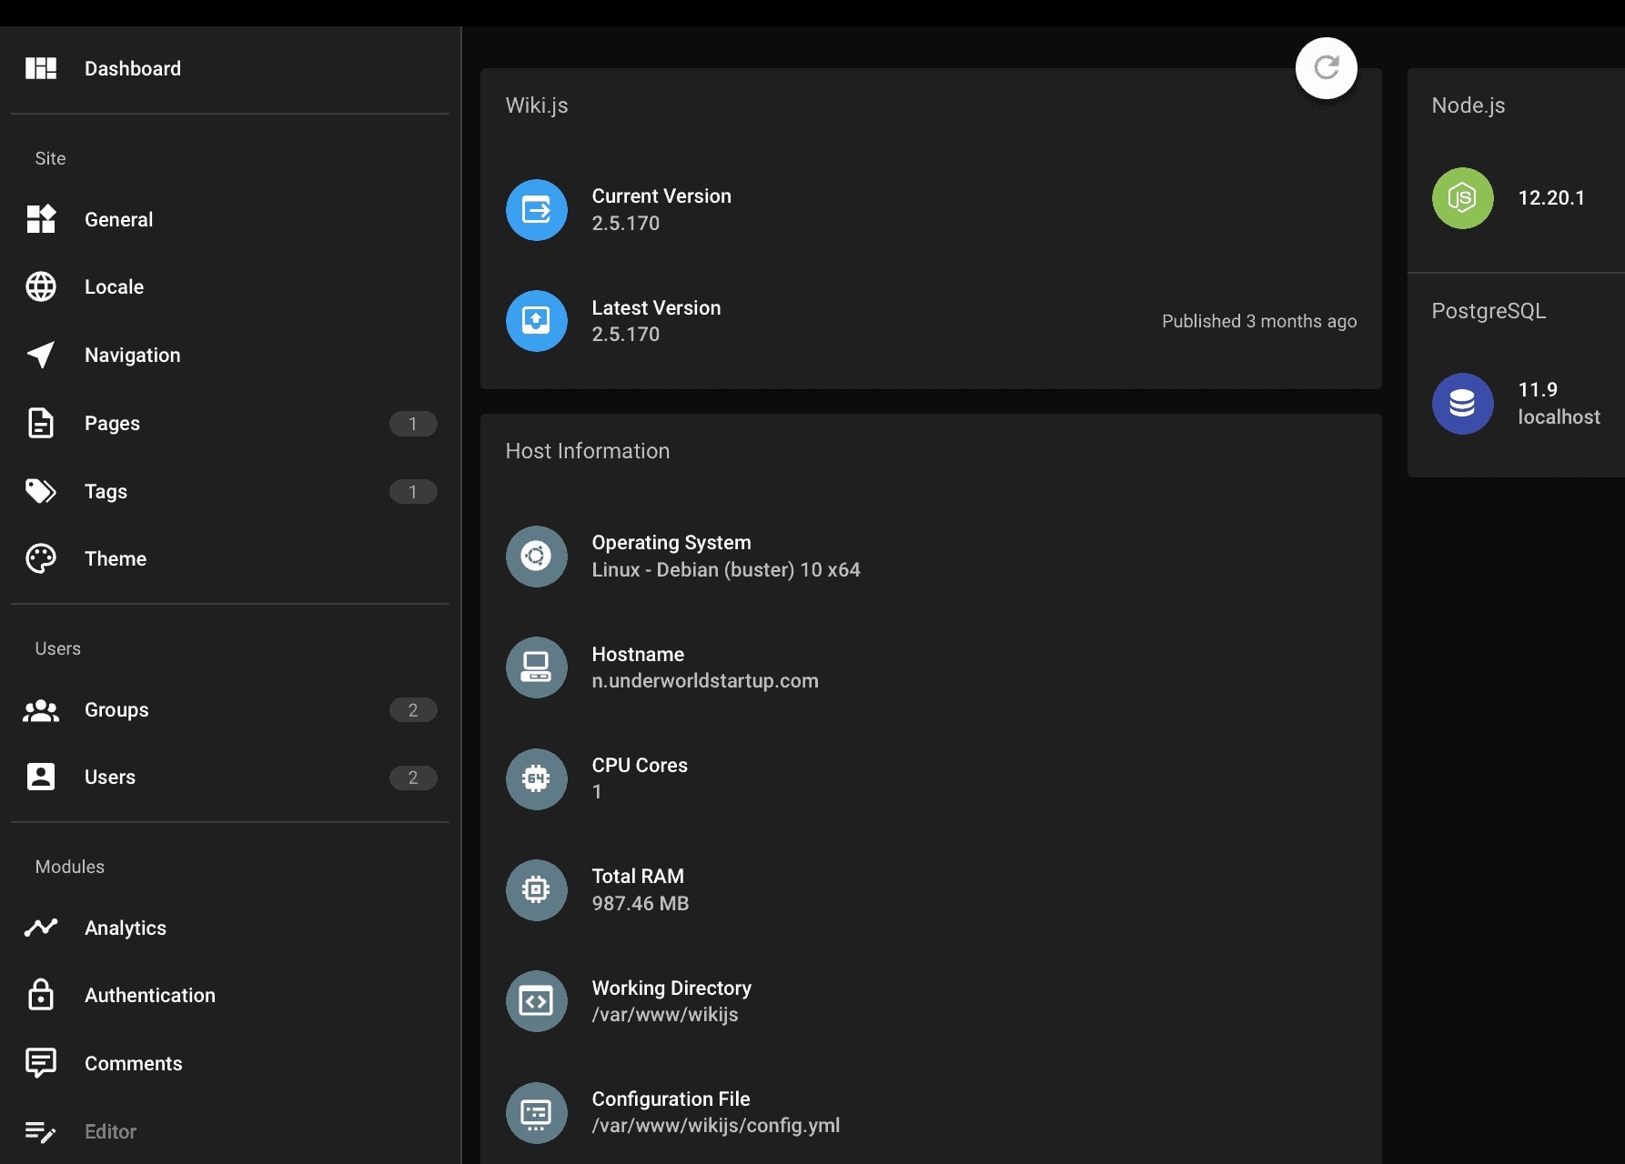Open the Locale settings
The height and width of the screenshot is (1164, 1625).
[x=230, y=286]
